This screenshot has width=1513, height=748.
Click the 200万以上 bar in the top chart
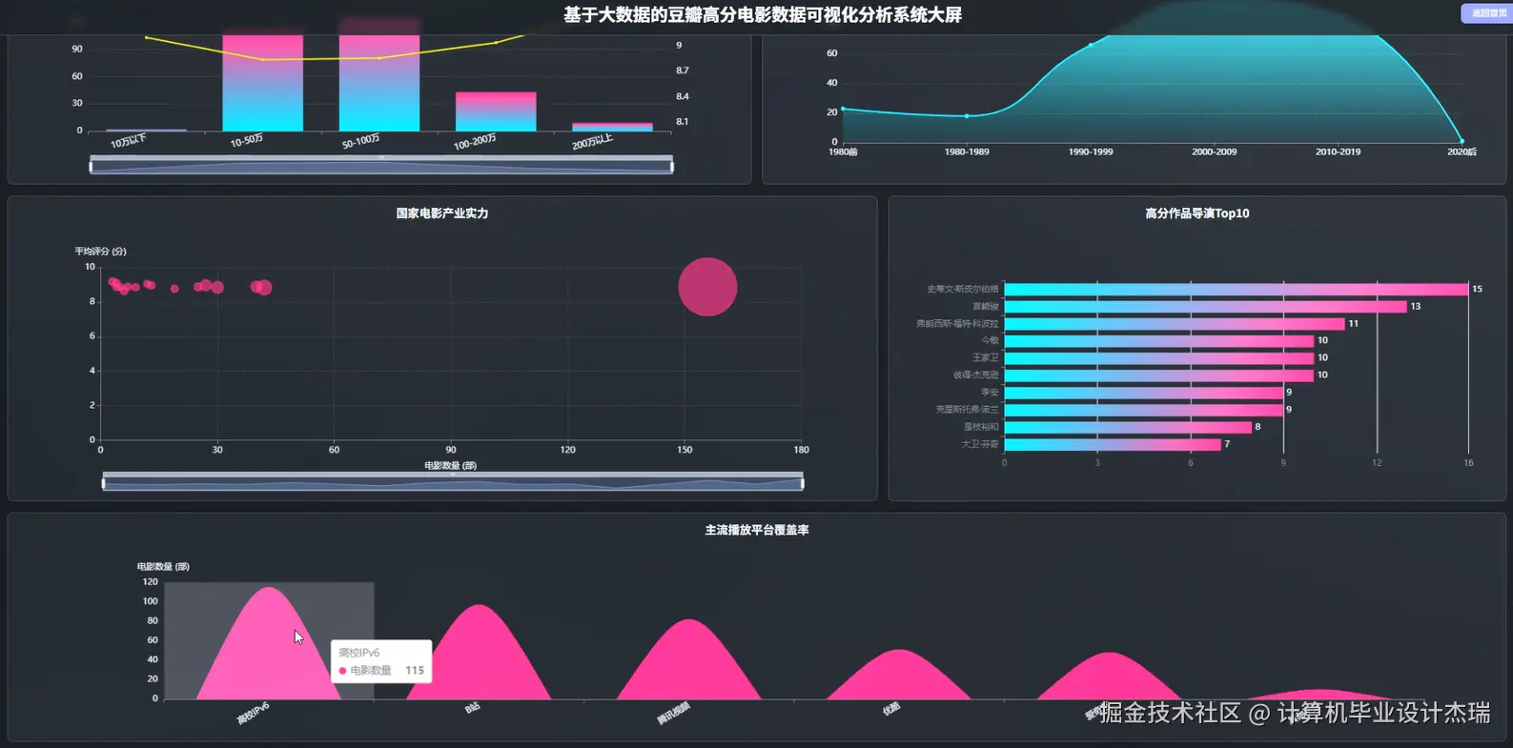[x=612, y=127]
